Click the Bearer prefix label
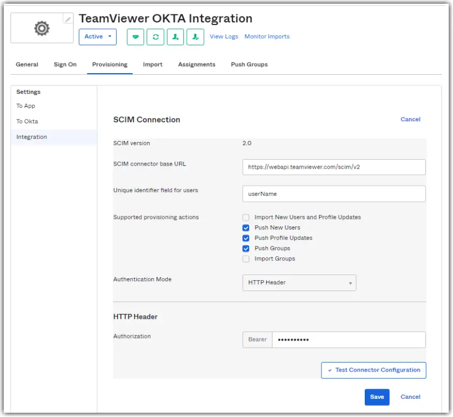453x417 pixels. click(x=257, y=340)
